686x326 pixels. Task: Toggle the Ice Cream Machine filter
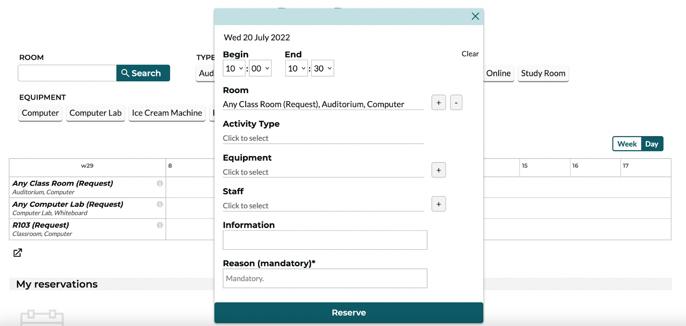pos(167,113)
